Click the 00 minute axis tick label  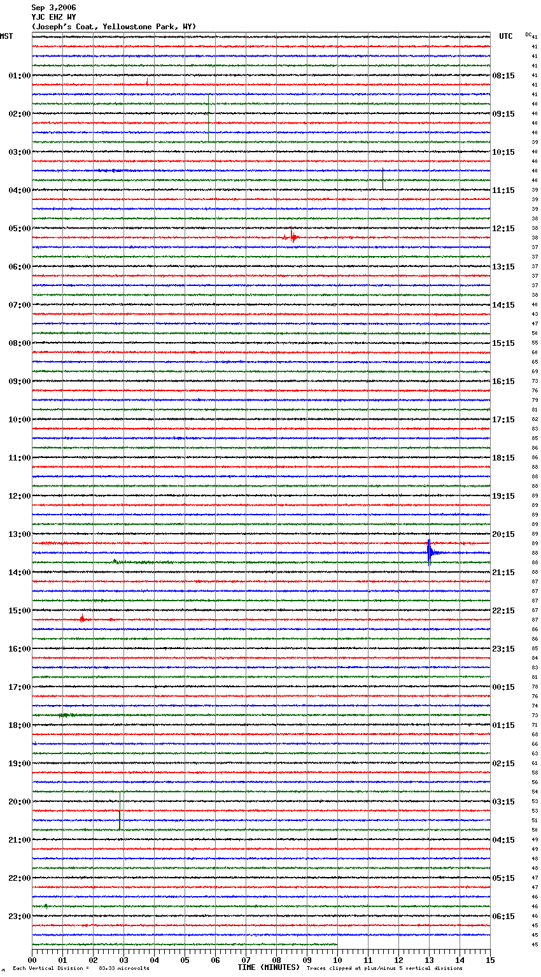pyautogui.click(x=32, y=960)
